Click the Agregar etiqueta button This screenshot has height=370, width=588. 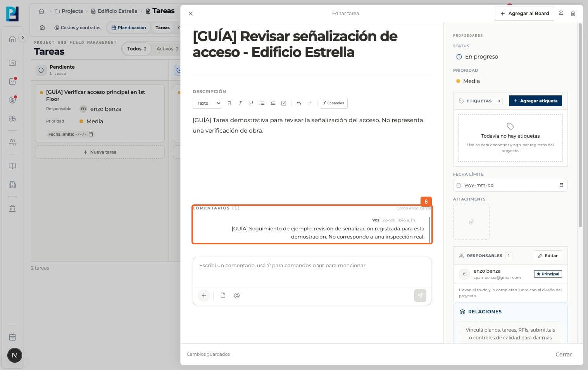[535, 101]
